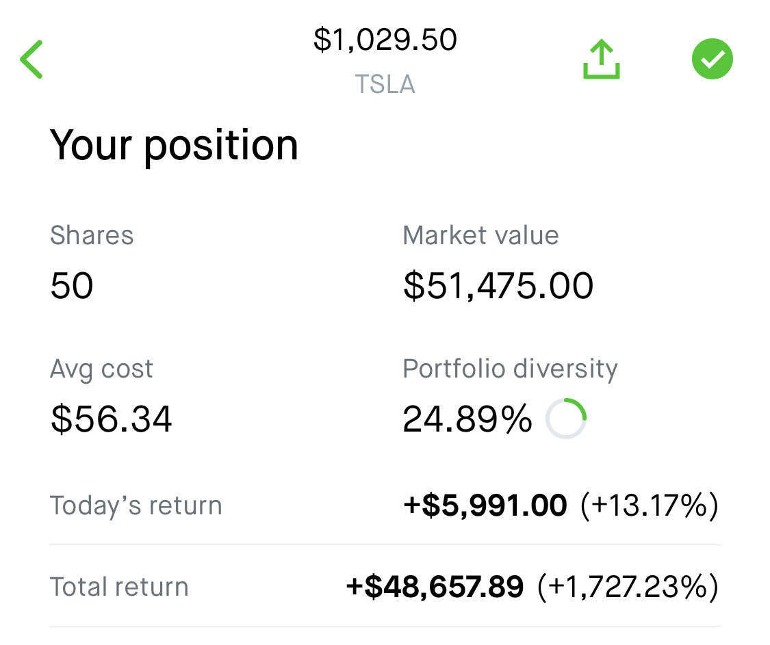Click the circular confirmation icon top right
770x645 pixels.
(712, 59)
